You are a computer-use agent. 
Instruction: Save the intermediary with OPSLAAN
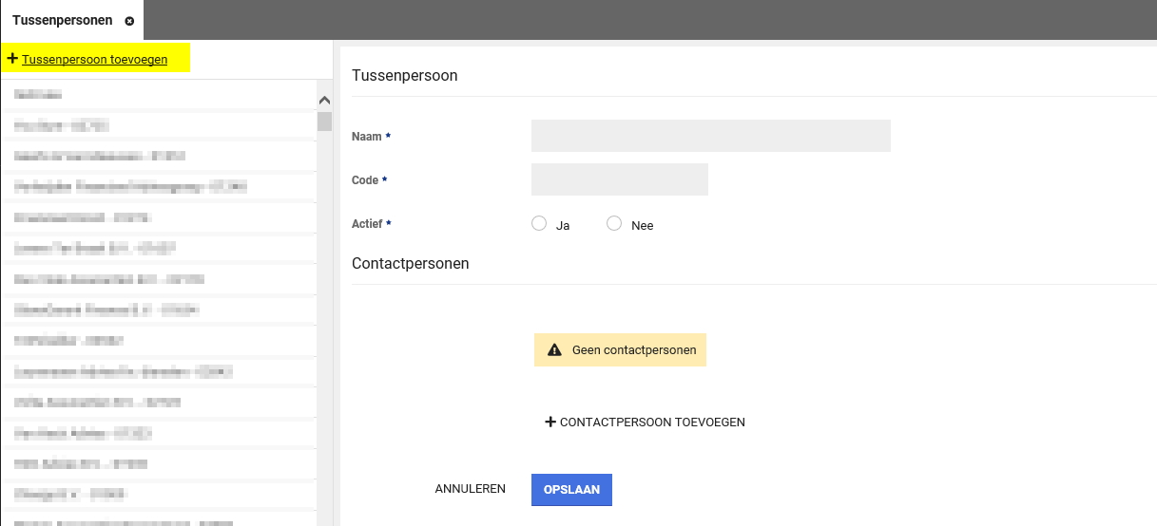pyautogui.click(x=571, y=490)
